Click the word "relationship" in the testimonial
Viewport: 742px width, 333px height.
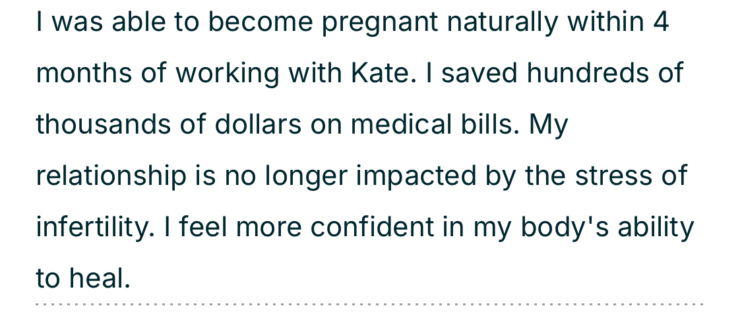111,176
